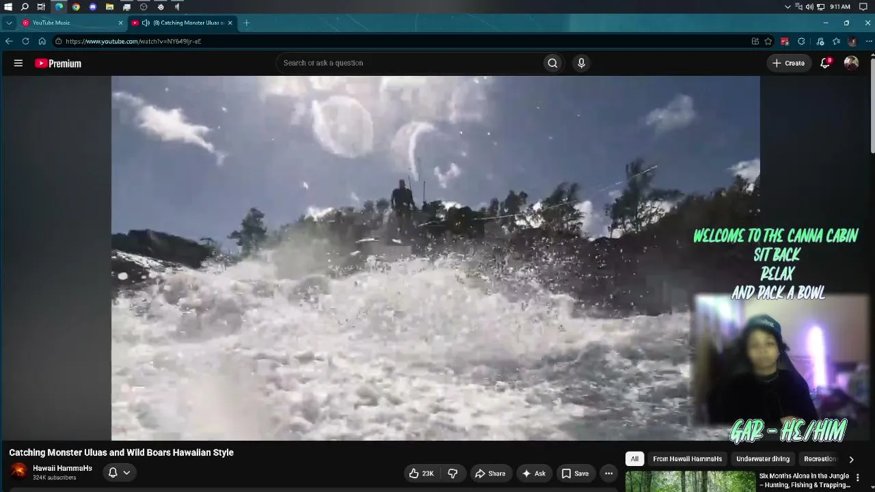
Task: Go to YouTube Premium home via logo
Action: 58,64
